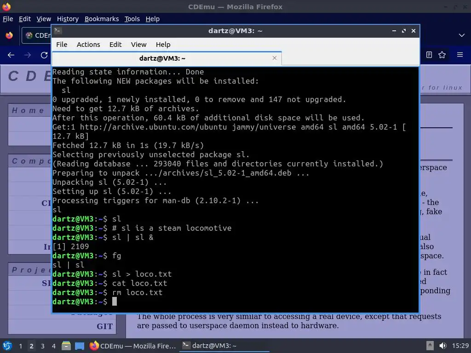
Task: Click the show desktop taskbar icon
Action: pos(80,346)
